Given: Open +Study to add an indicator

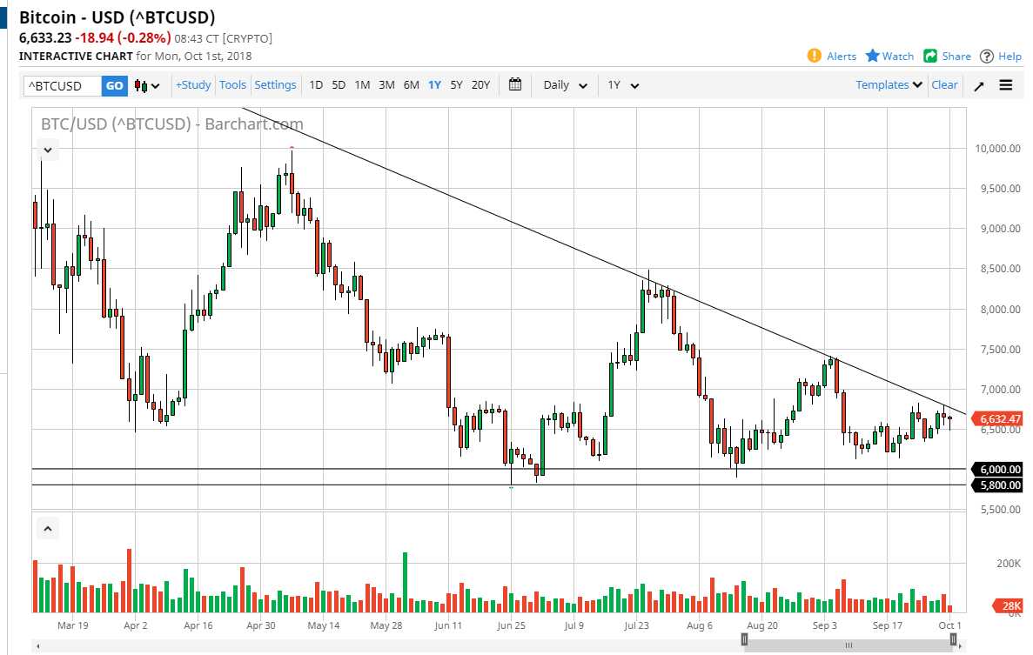Looking at the screenshot, I should click(x=192, y=84).
